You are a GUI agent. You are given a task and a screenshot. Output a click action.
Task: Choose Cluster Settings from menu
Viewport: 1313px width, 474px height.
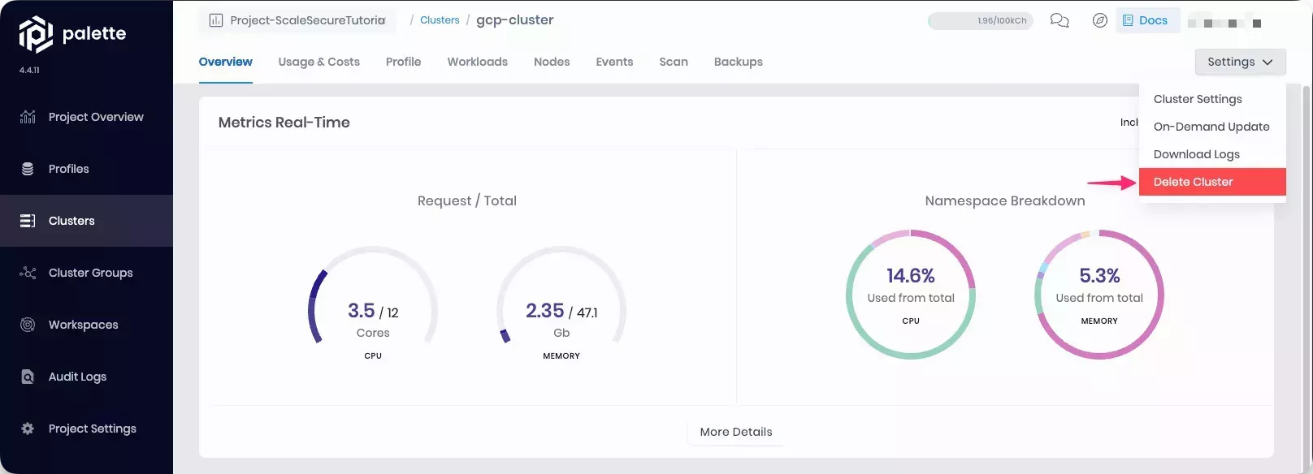point(1212,99)
